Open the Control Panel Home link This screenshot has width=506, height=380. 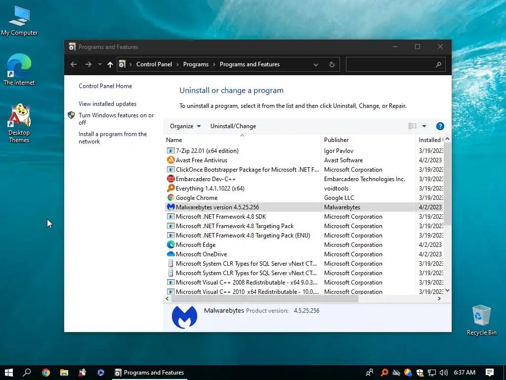(105, 86)
